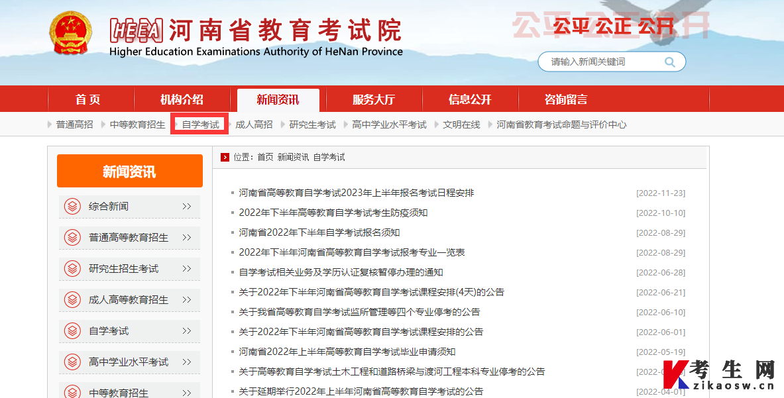Open 2022年下半年河南省高等教育自学考试报考专业一览表
The image size is (784, 398).
tap(351, 253)
